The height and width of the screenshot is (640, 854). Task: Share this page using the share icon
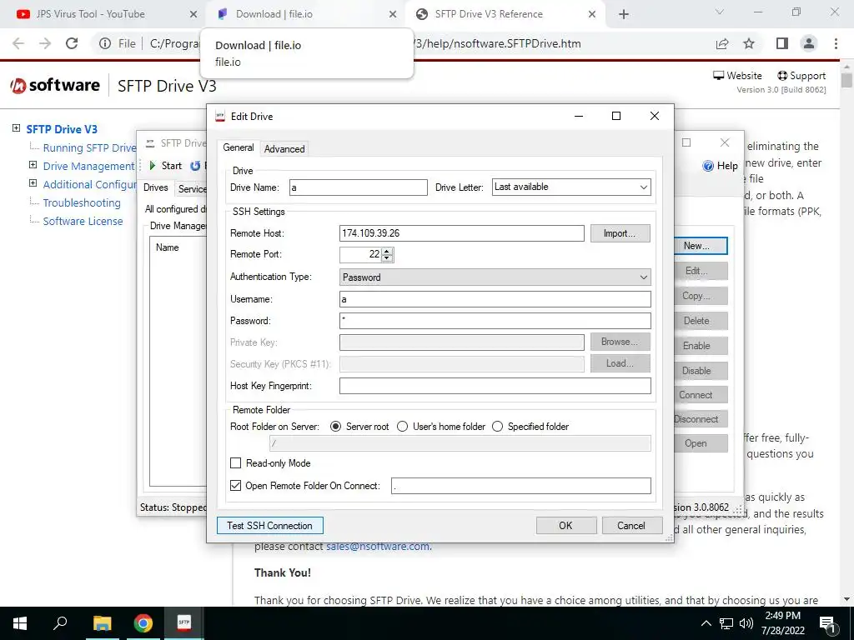click(x=722, y=43)
